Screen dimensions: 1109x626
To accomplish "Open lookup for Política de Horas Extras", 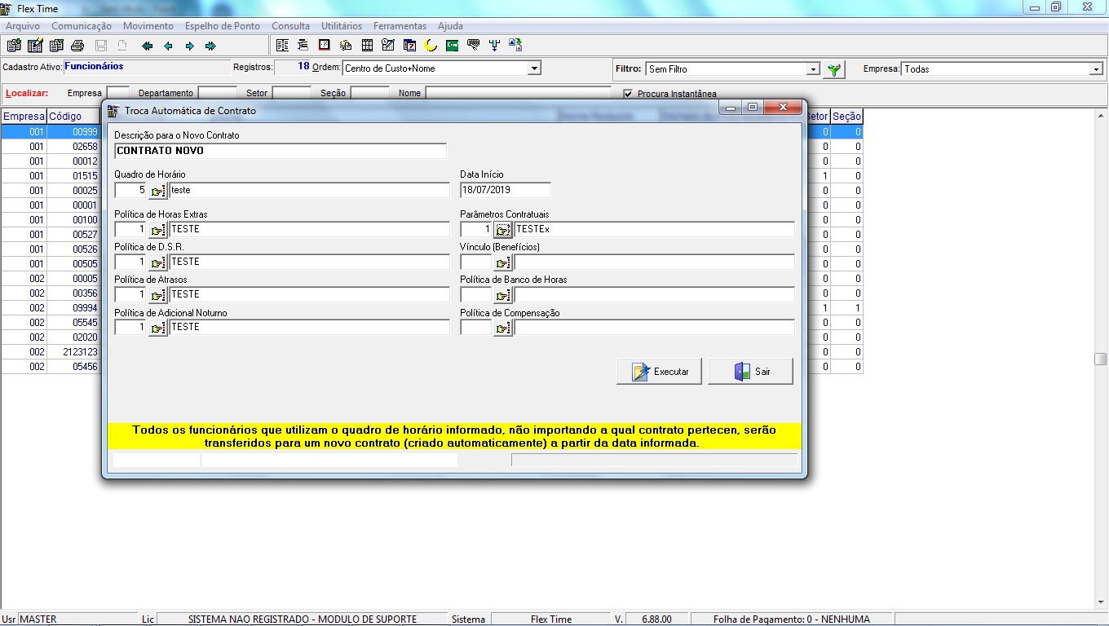I will 157,230.
